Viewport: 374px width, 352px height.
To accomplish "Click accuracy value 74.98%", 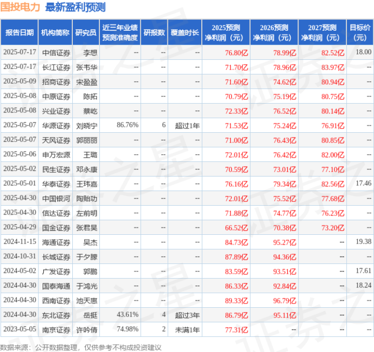I will click(x=127, y=329).
